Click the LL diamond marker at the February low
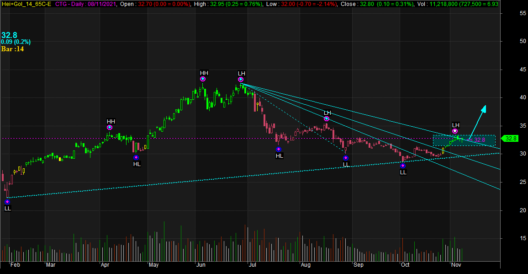The height and width of the screenshot is (274, 528). coord(7,201)
